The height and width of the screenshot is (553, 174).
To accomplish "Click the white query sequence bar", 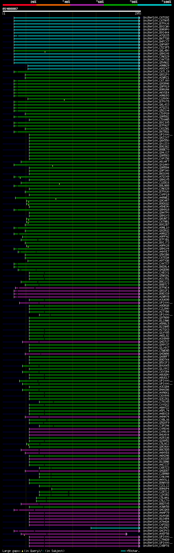I will [72, 11].
